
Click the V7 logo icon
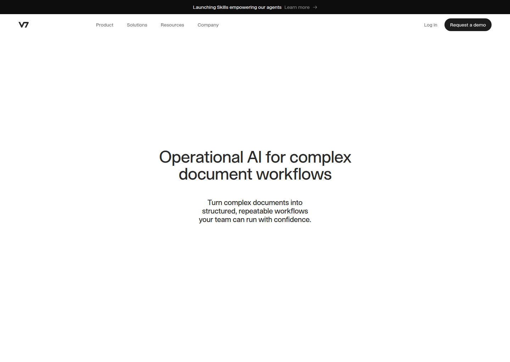point(24,25)
